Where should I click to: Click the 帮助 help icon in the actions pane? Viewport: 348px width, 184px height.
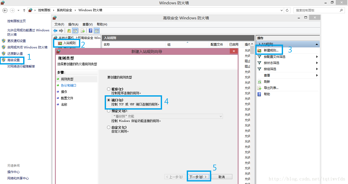click(259, 94)
